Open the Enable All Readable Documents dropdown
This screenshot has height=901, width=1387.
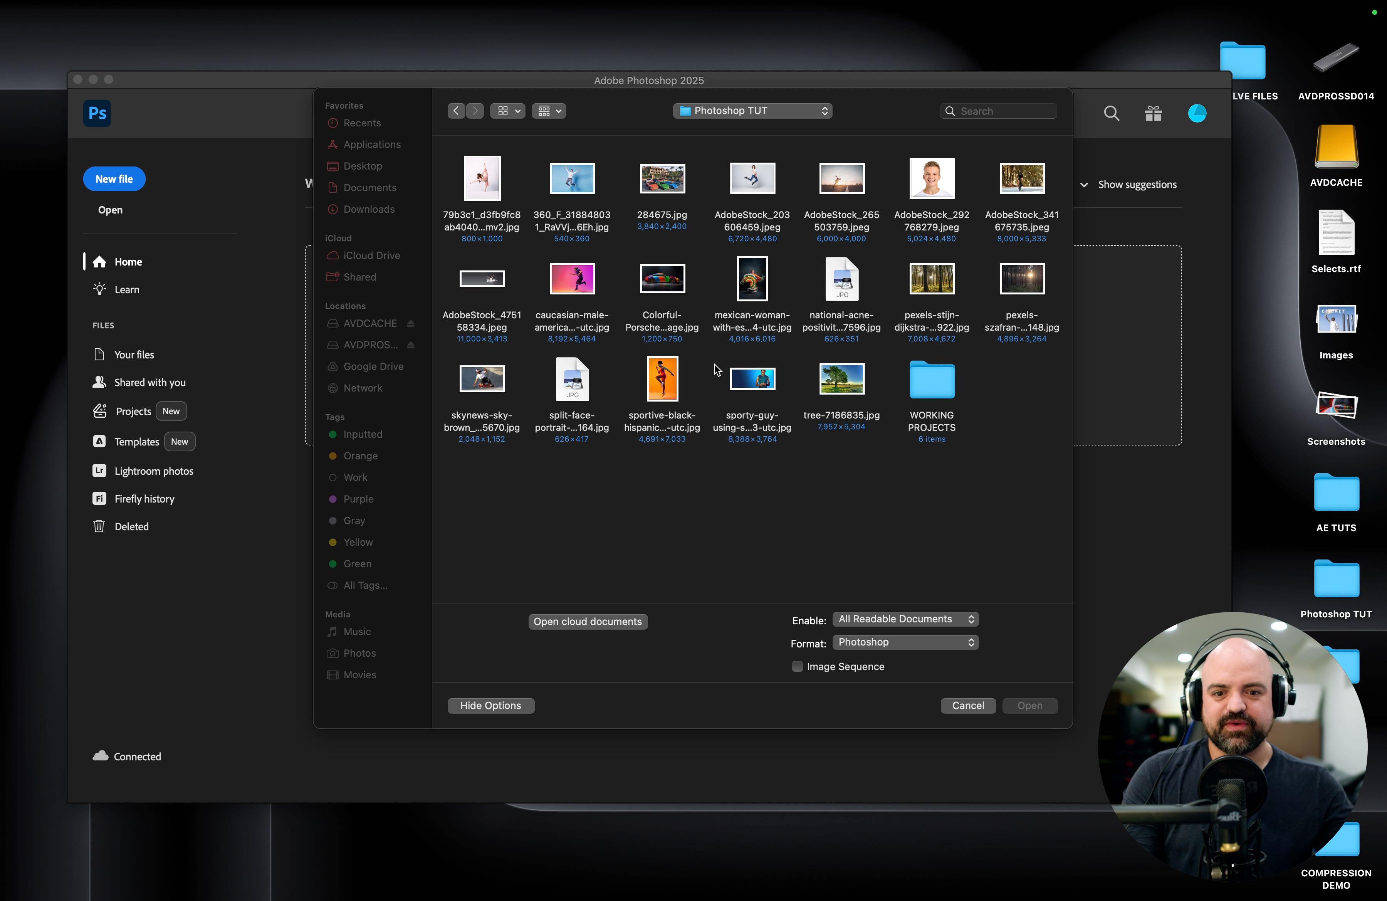point(905,619)
